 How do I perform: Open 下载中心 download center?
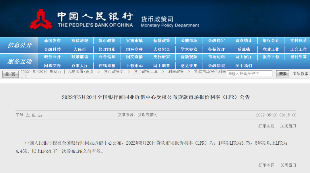(134, 66)
